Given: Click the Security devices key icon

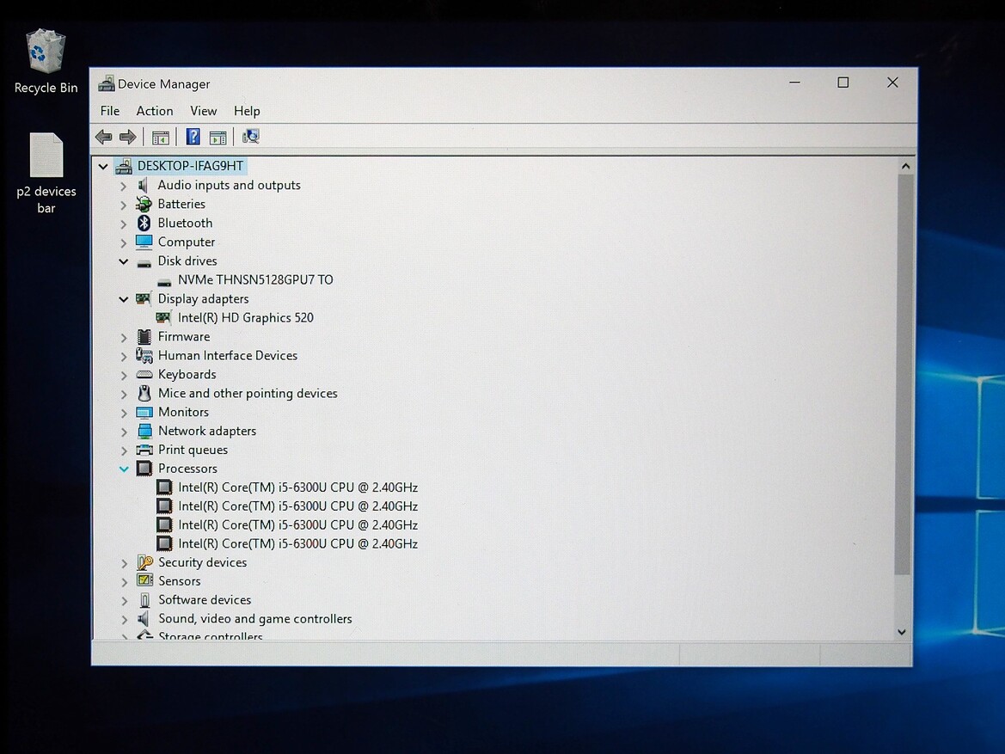Looking at the screenshot, I should pyautogui.click(x=144, y=562).
